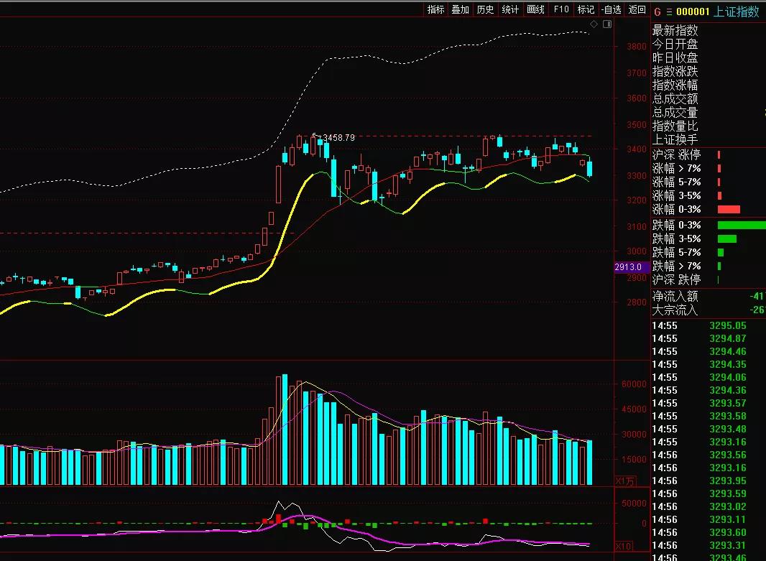The image size is (766, 561).
Task: Click the tick price 3294.87
Action: 728,338
